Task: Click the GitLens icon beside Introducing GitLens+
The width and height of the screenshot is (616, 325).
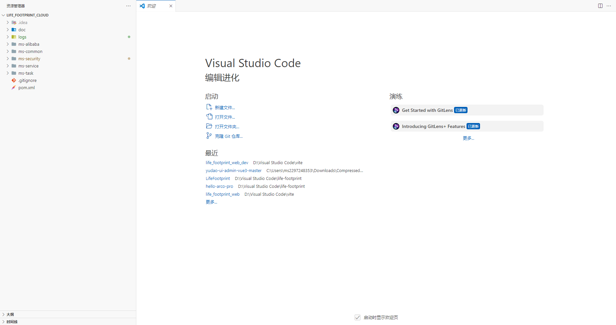Action: pos(396,126)
